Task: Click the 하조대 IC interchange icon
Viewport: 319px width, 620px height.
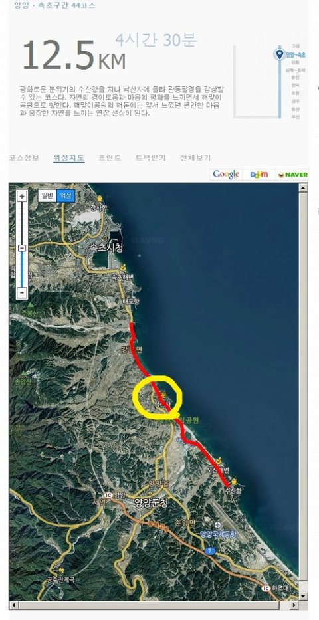Action: point(265,588)
